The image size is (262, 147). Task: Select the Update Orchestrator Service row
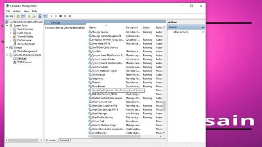(125, 98)
